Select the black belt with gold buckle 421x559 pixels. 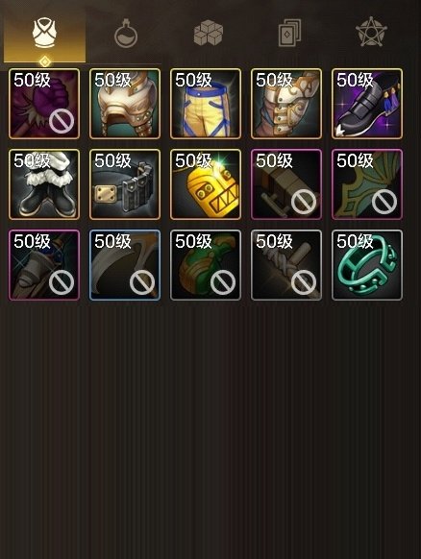[125, 184]
